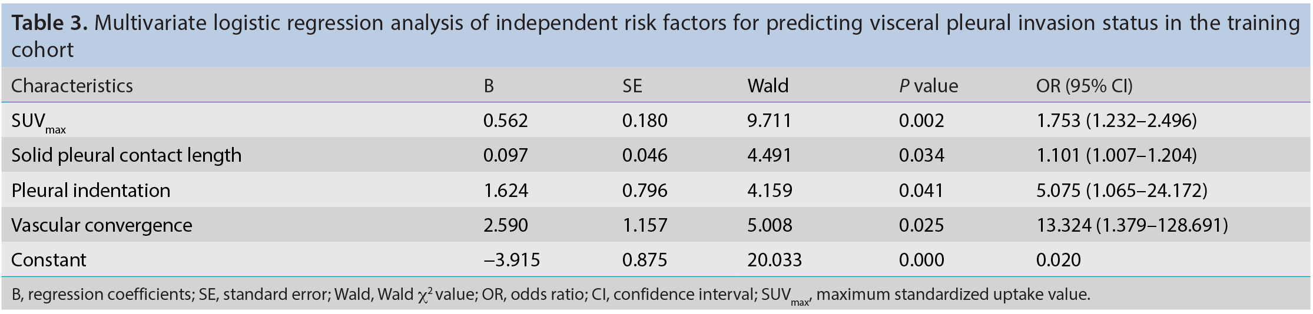Select the SE column header
Viewport: 1313px width, 314px height.
(632, 86)
